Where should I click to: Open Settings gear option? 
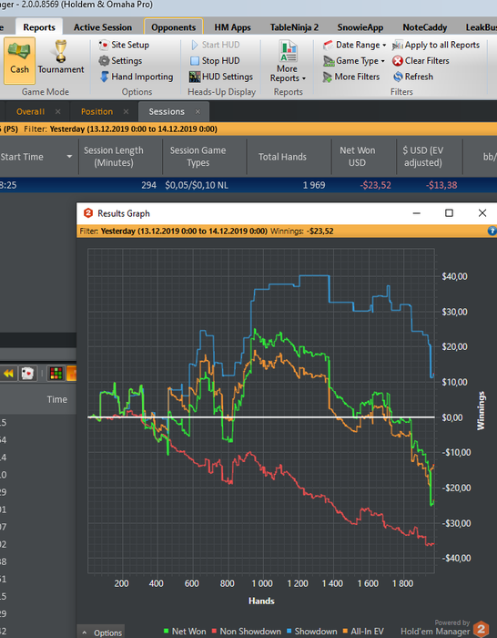coord(121,61)
